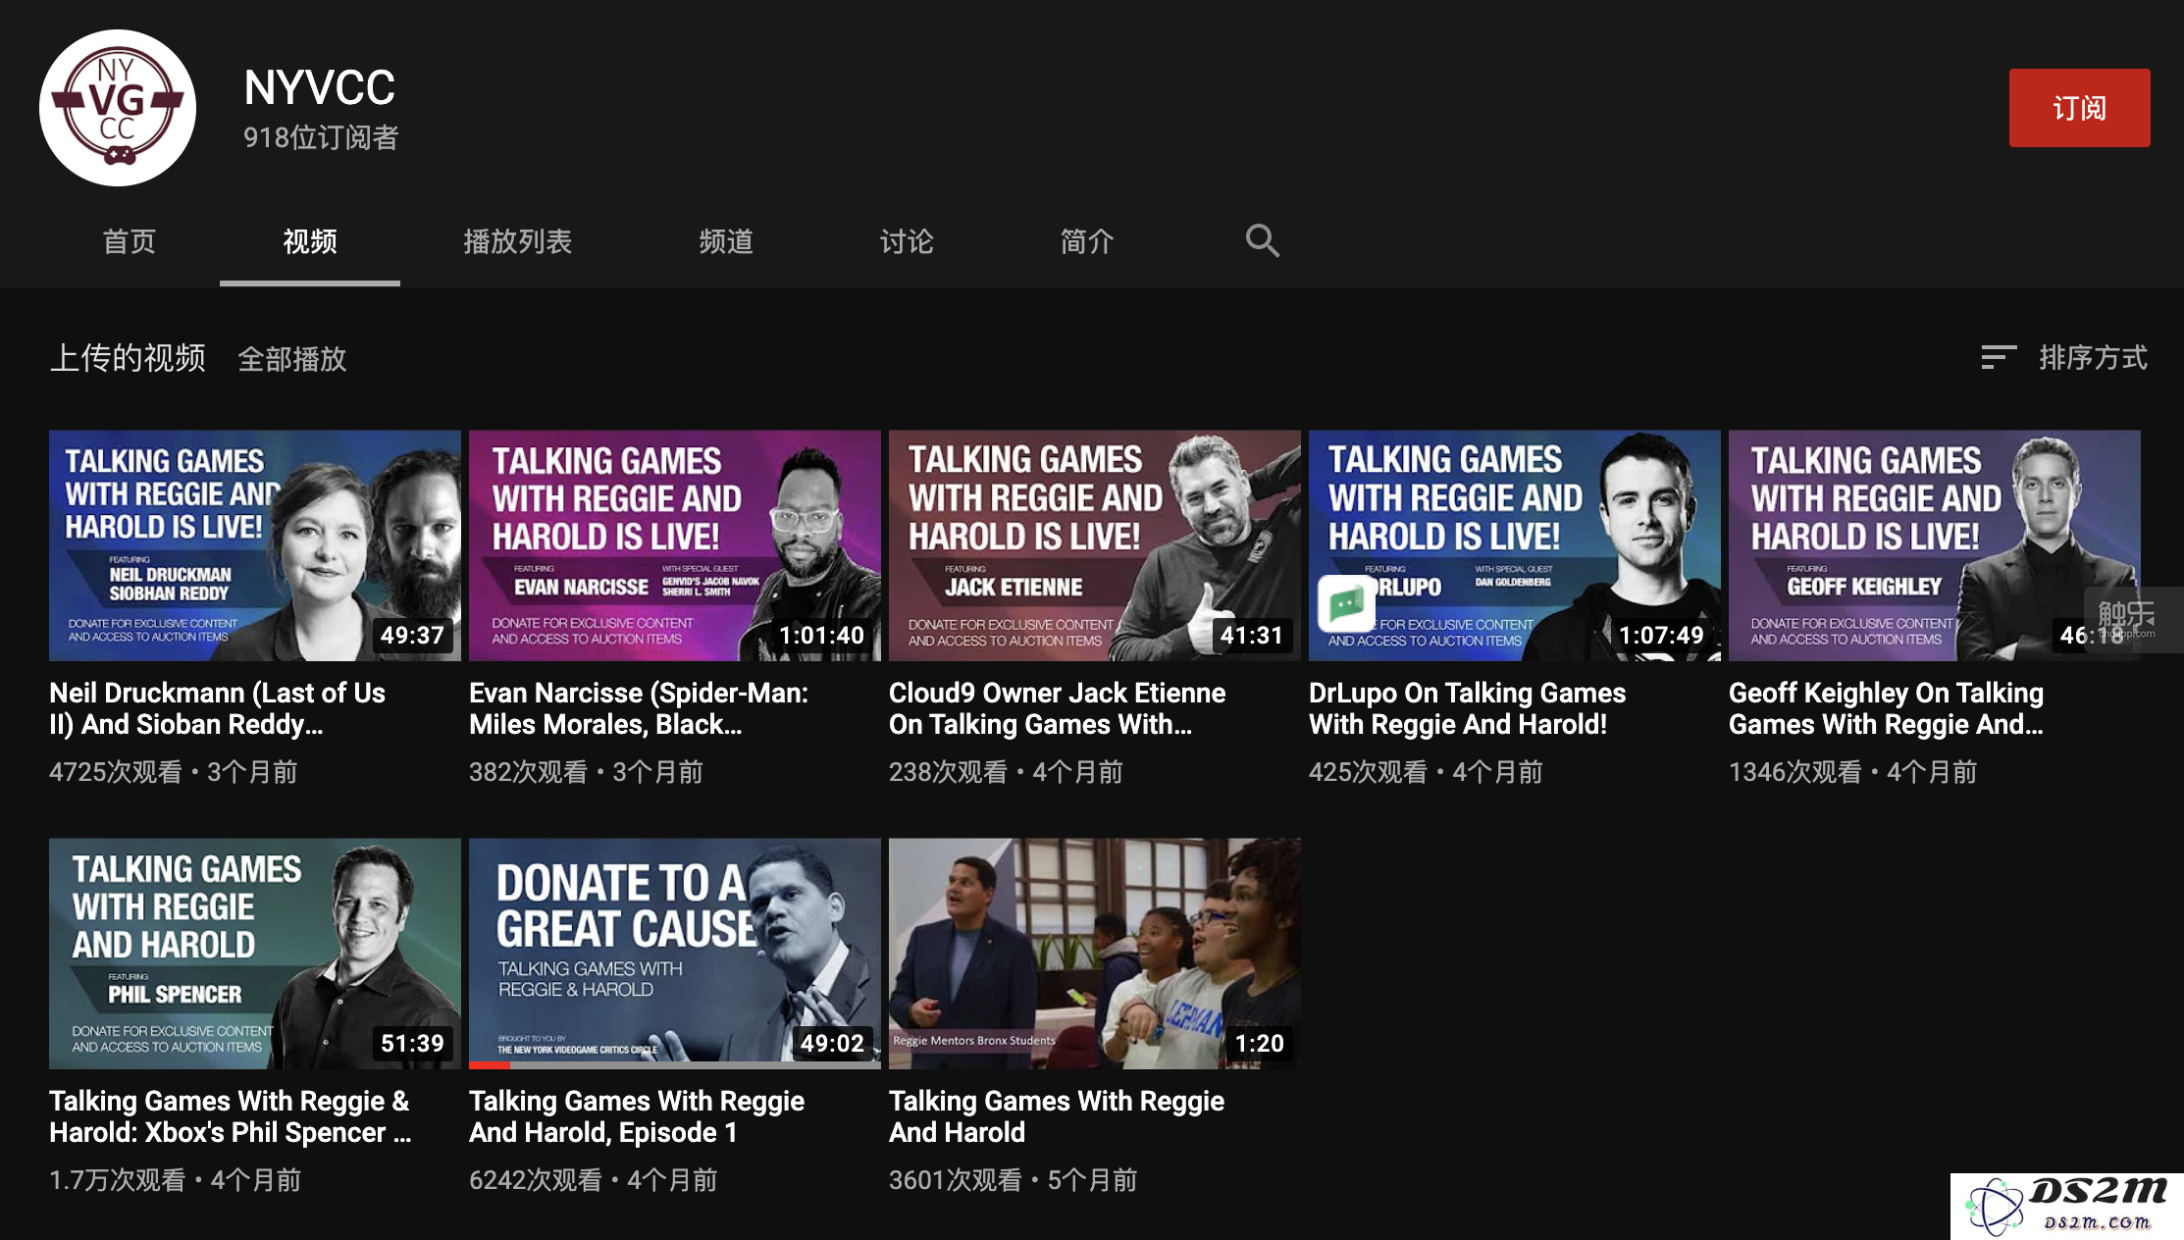The height and width of the screenshot is (1240, 2184).
Task: Click the 上传的视频 section heading
Action: [128, 358]
